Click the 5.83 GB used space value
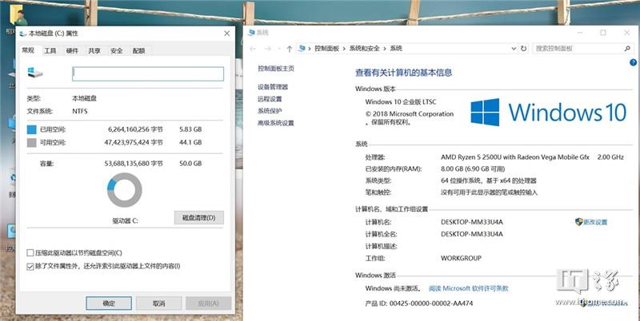The image size is (640, 321). (190, 129)
